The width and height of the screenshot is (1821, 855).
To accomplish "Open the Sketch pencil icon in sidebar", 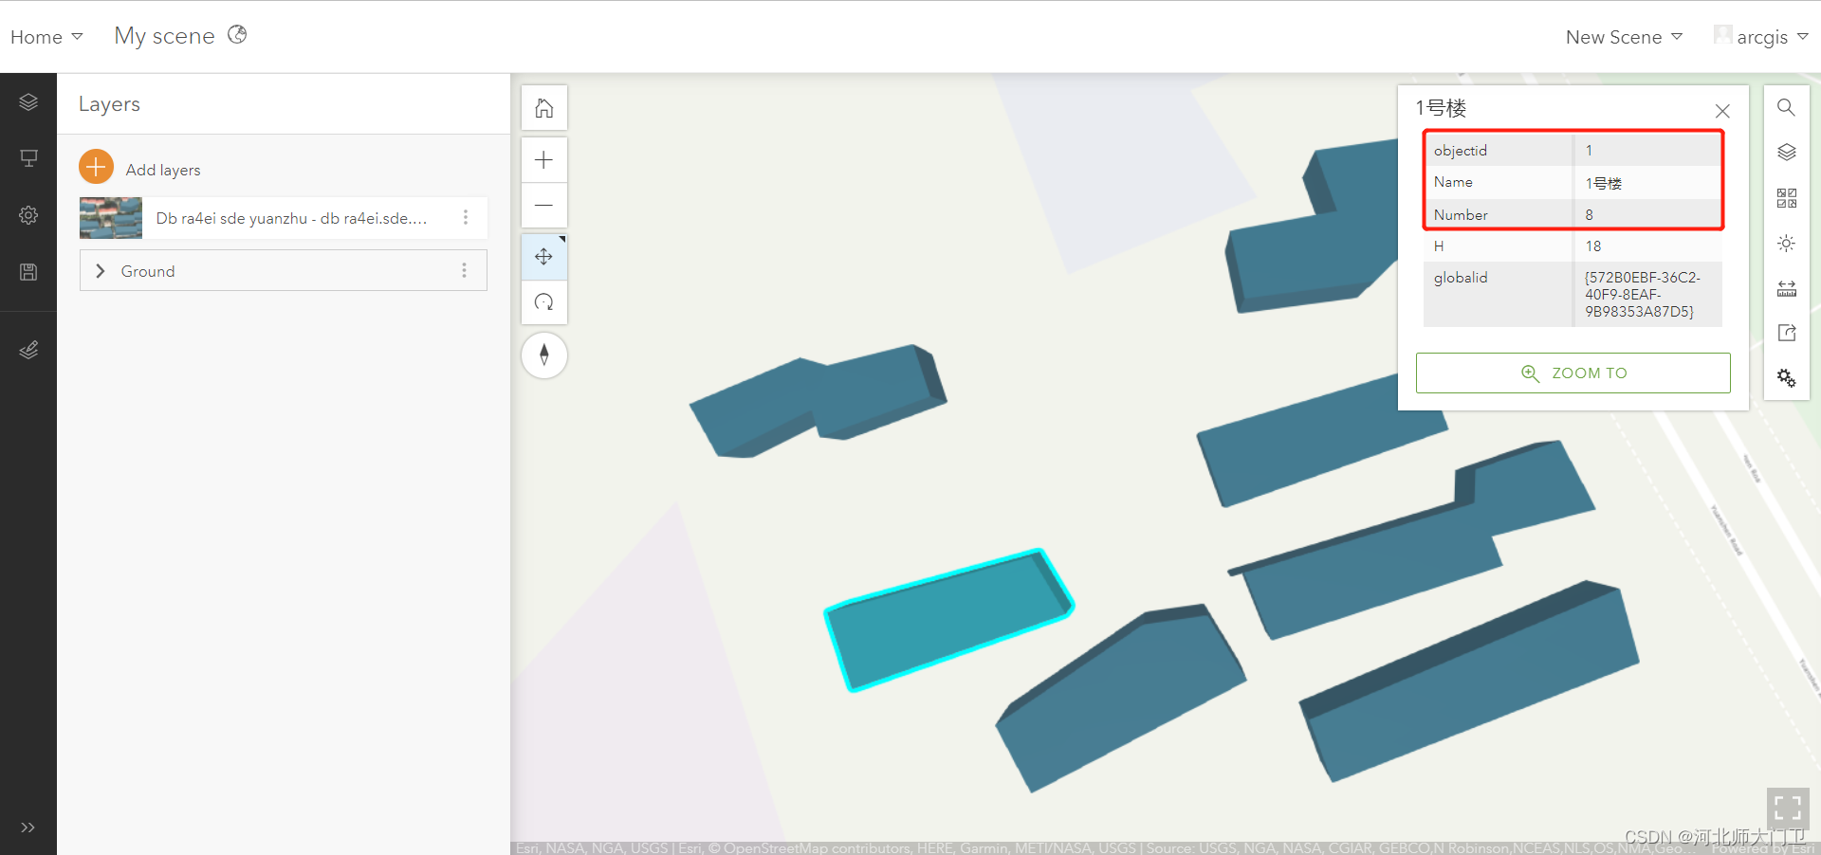I will tap(28, 351).
